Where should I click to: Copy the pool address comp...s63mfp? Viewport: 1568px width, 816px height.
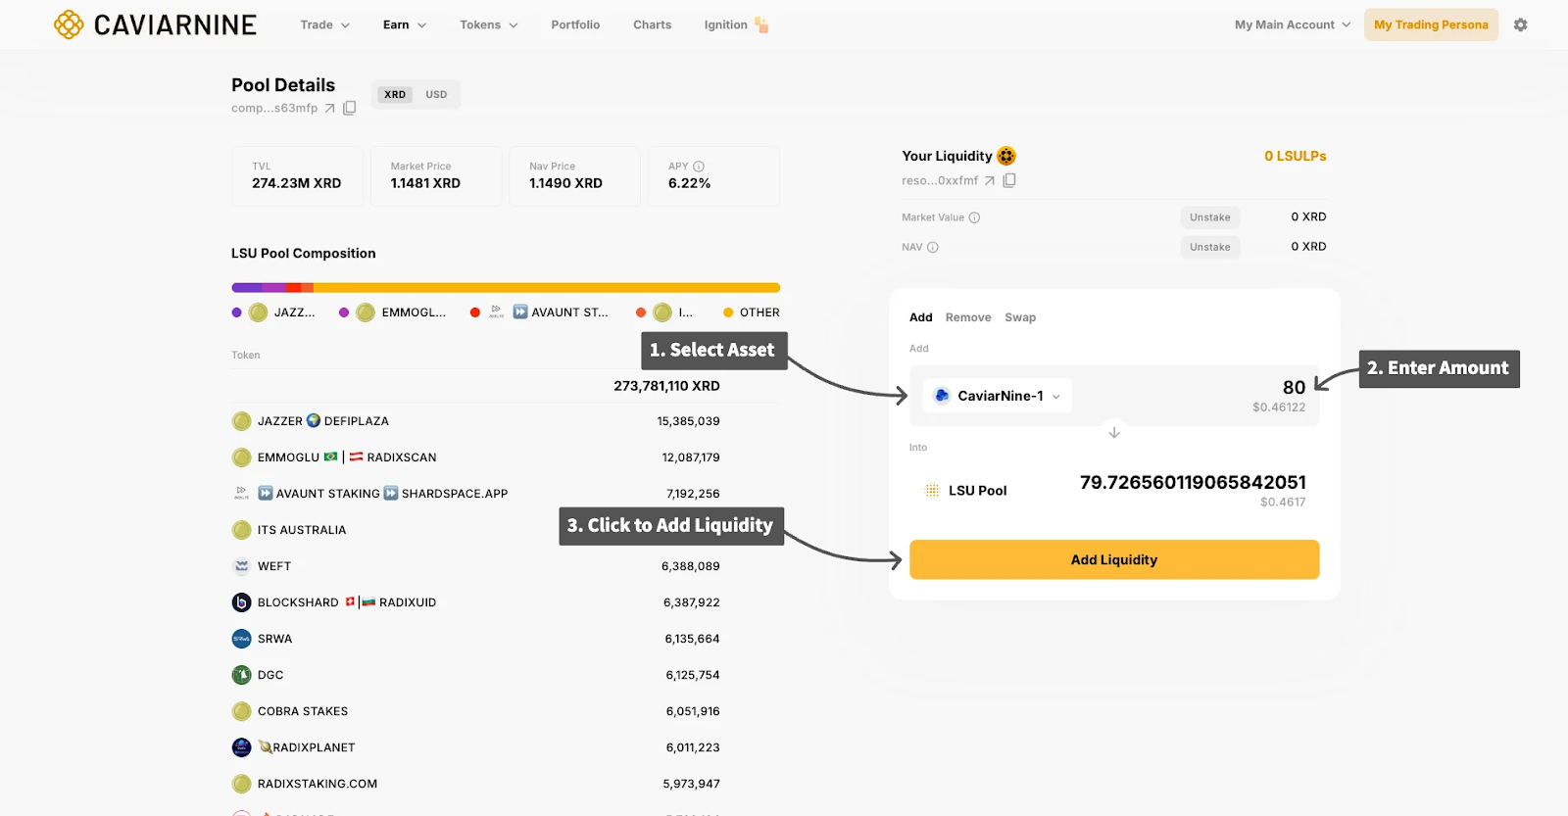tap(349, 108)
